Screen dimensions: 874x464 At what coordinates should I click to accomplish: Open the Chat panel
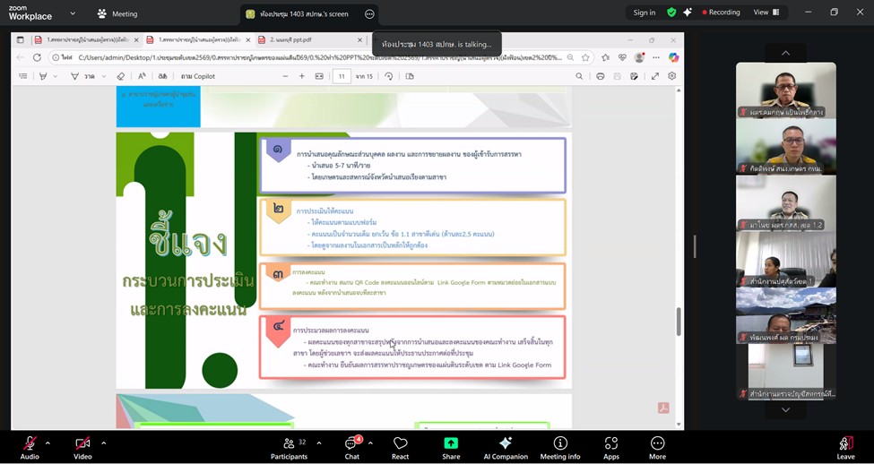tap(351, 447)
